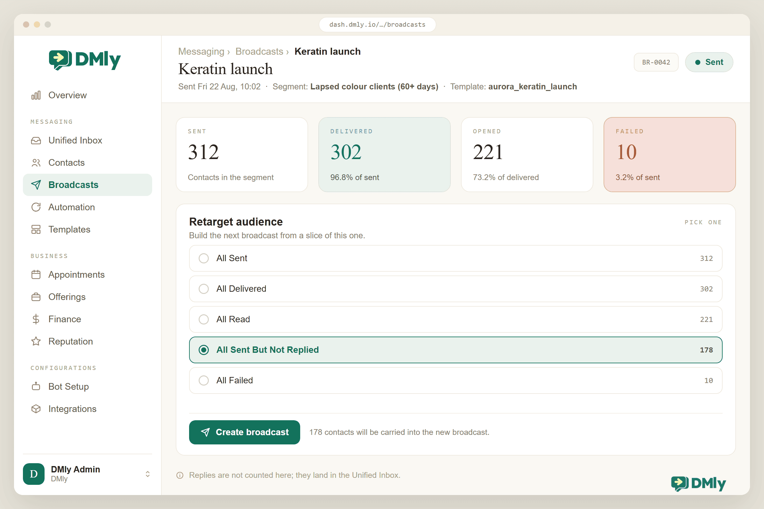Click the Finance dollar icon
The height and width of the screenshot is (509, 764).
pyautogui.click(x=36, y=319)
